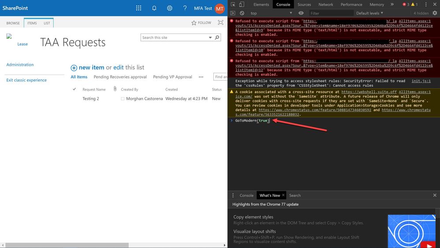Open the SharePoint app launcher grid
The width and height of the screenshot is (440, 248).
click(138, 8)
